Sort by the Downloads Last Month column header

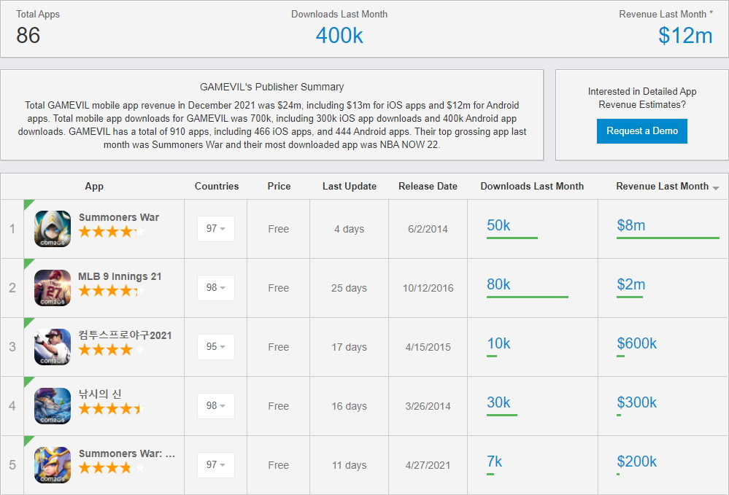[x=532, y=186]
